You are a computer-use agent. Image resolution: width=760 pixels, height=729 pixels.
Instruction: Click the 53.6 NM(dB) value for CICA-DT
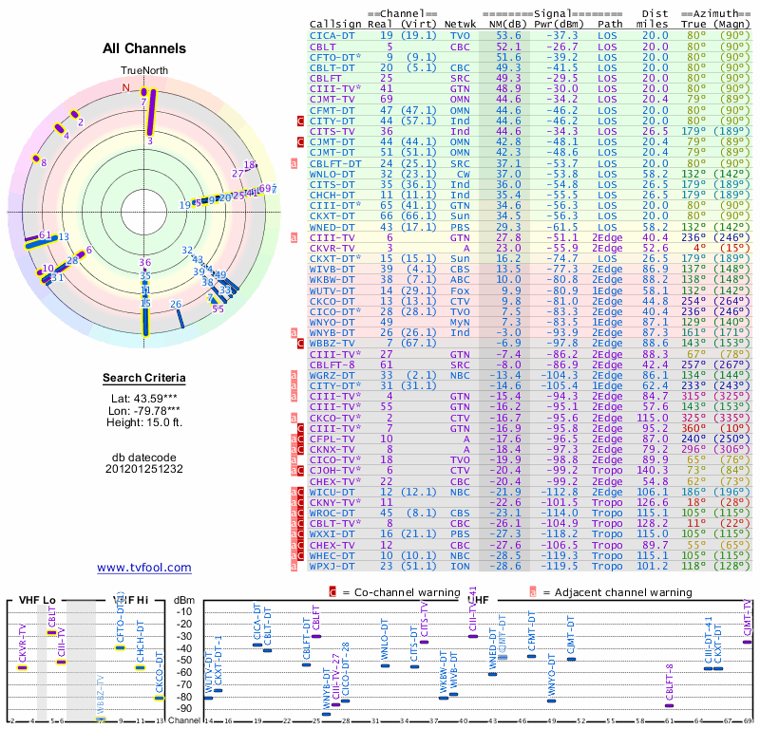coord(508,36)
